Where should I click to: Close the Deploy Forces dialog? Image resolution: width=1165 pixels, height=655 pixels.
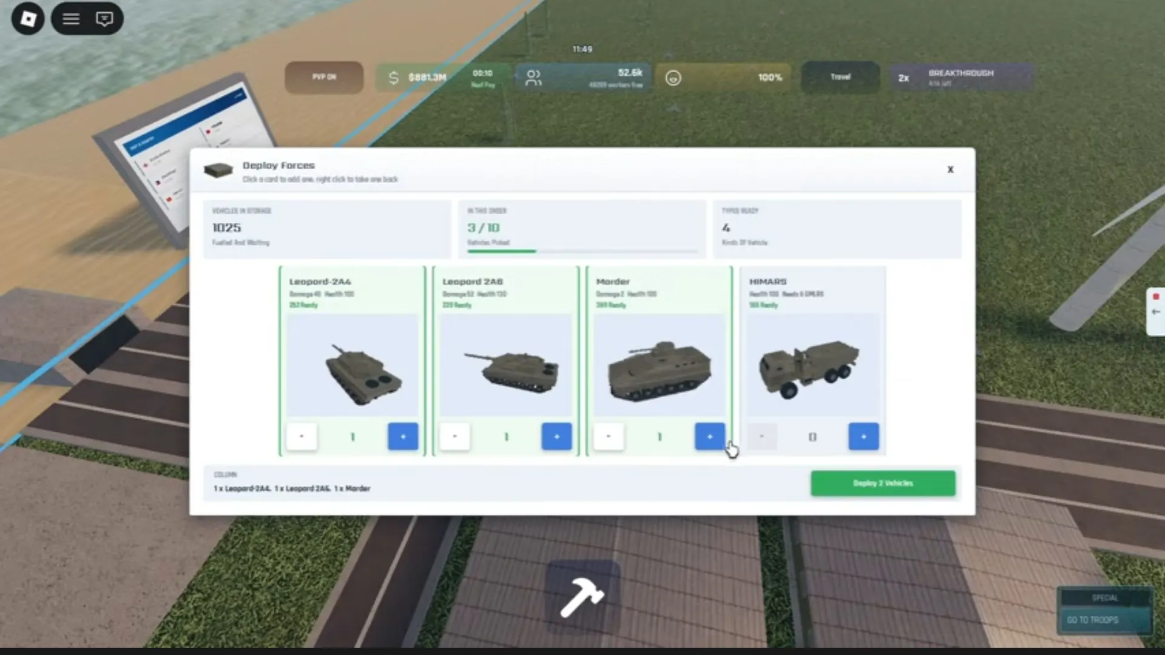[950, 170]
